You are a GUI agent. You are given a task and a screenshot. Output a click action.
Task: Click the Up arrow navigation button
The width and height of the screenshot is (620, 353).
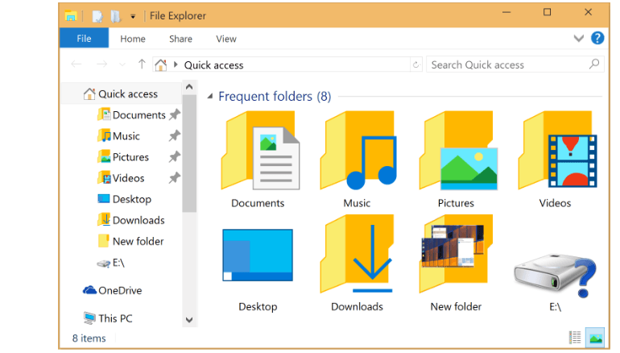[142, 64]
